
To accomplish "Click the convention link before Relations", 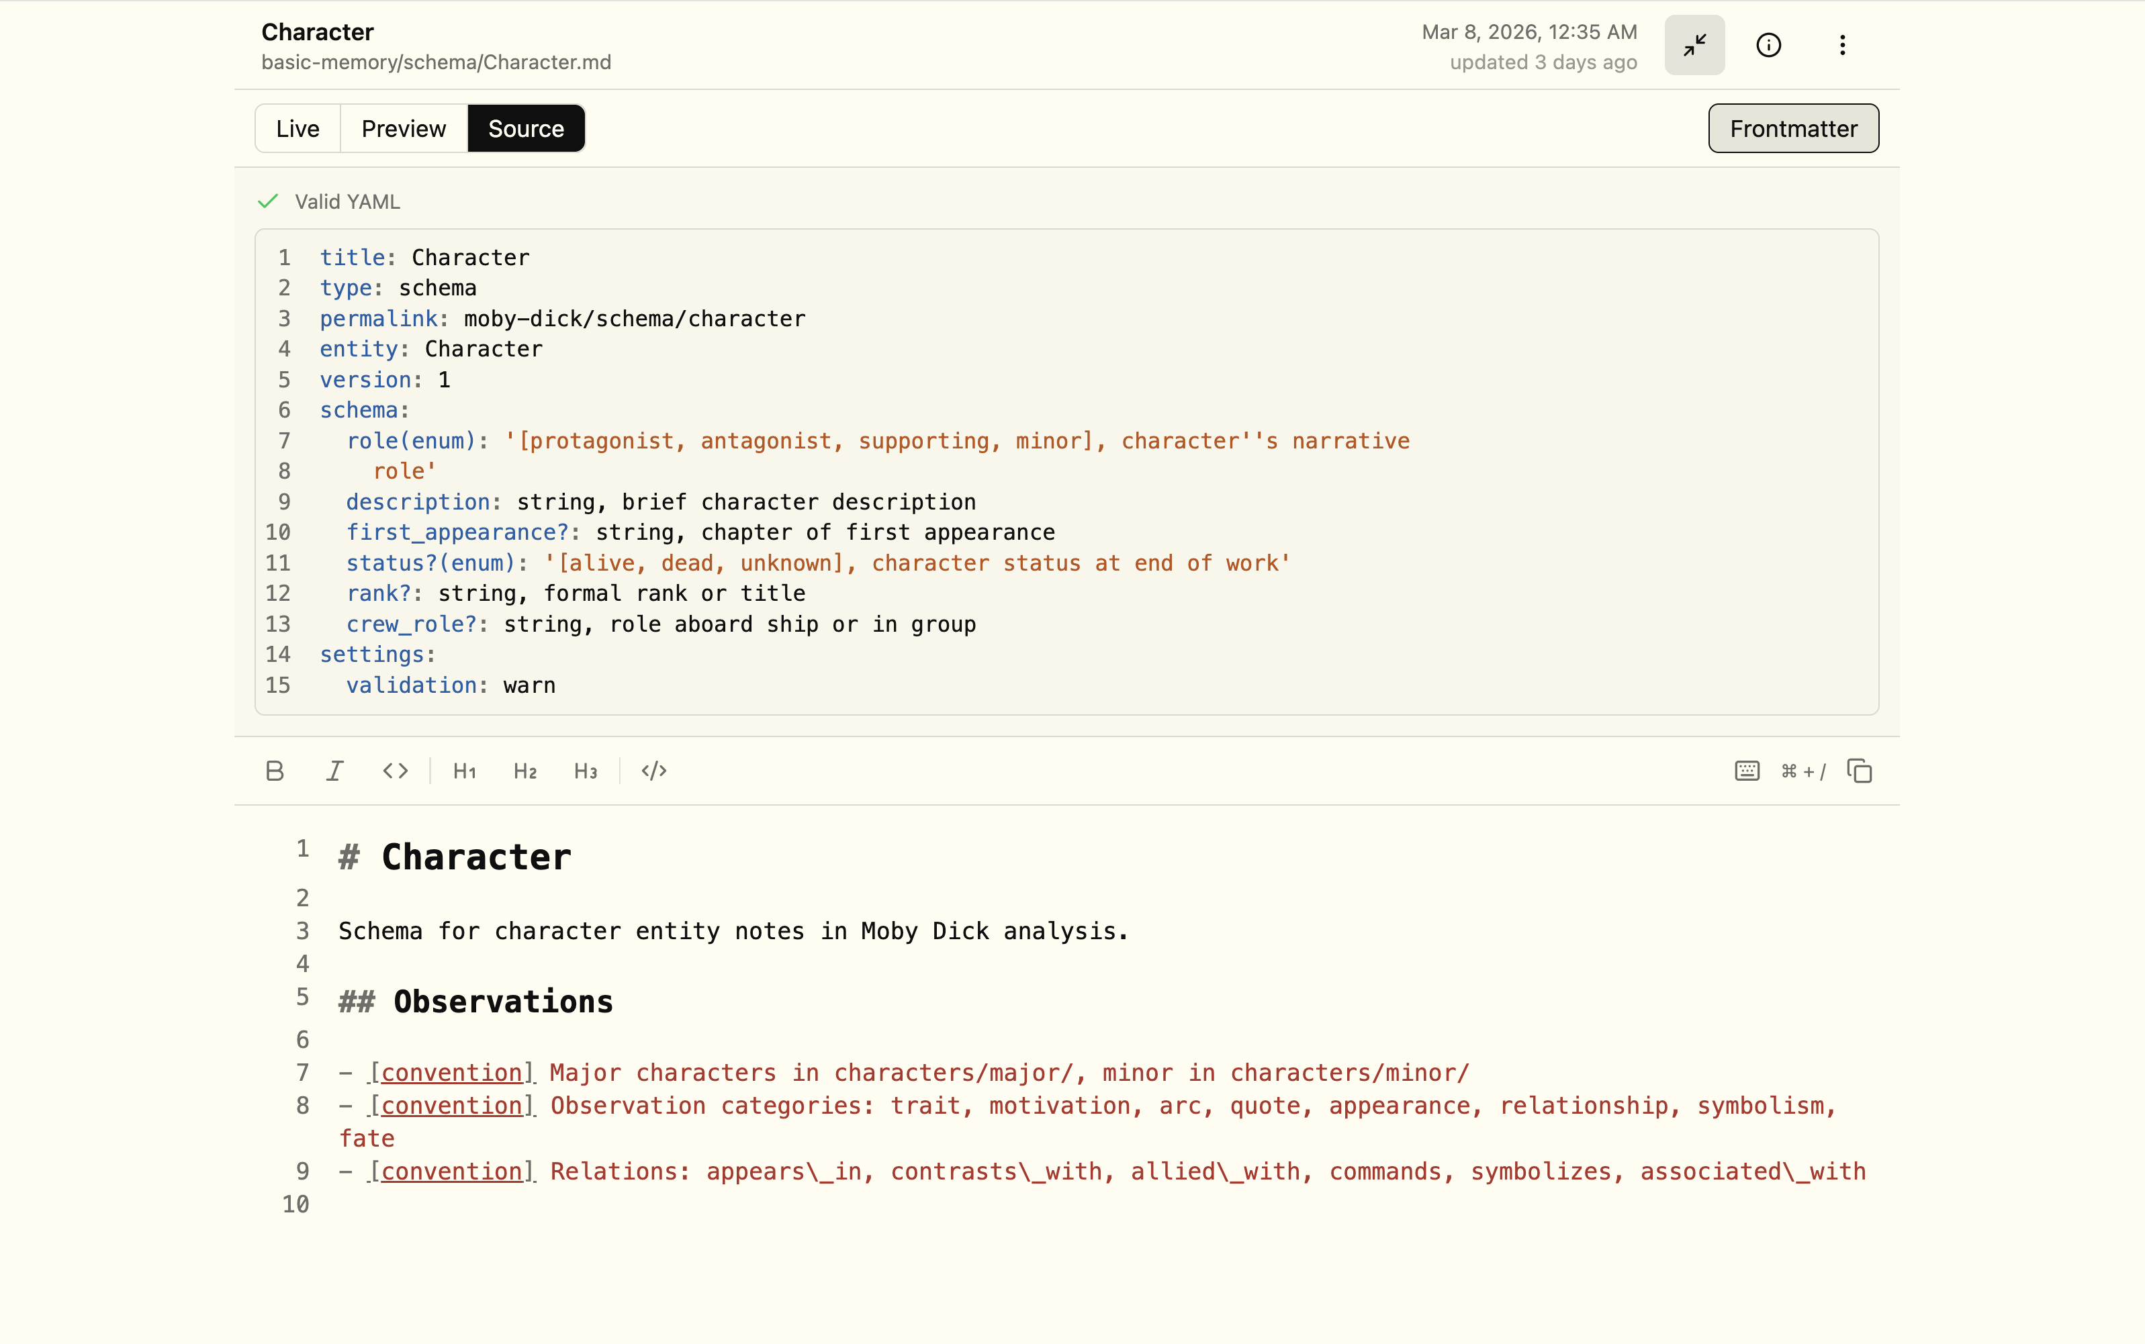I will (451, 1171).
